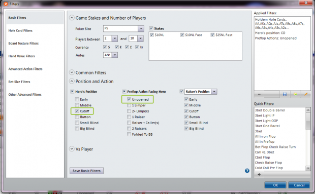Screen dimensions: 315x194
Task: Click the save filter disk icon
Action: [285, 94]
